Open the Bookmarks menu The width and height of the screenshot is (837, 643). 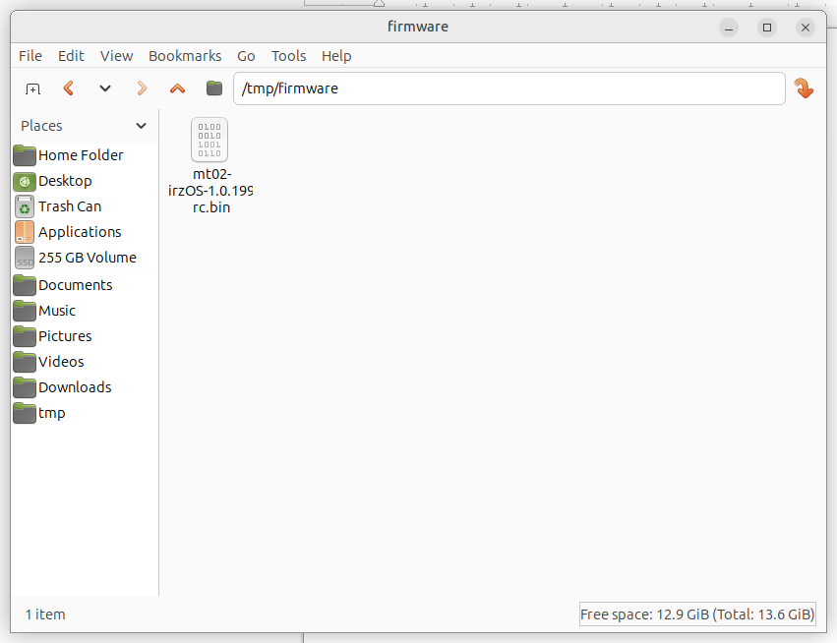185,56
